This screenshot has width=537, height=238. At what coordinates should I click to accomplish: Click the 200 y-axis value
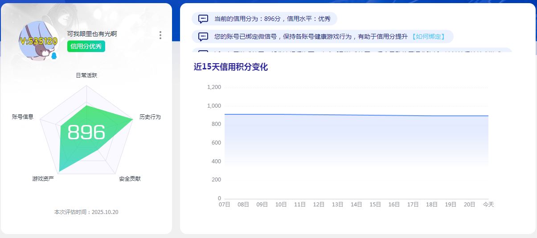click(216, 180)
